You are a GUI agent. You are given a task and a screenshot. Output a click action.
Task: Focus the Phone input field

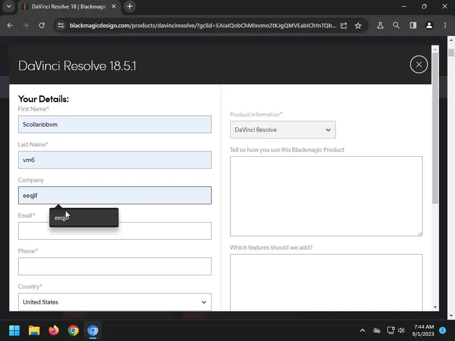pyautogui.click(x=115, y=266)
